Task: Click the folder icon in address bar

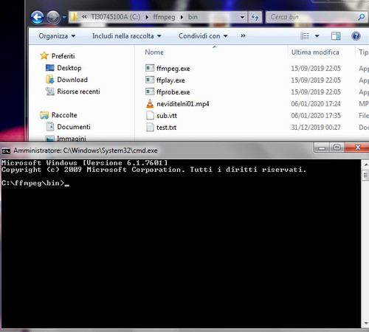Action: click(74, 17)
